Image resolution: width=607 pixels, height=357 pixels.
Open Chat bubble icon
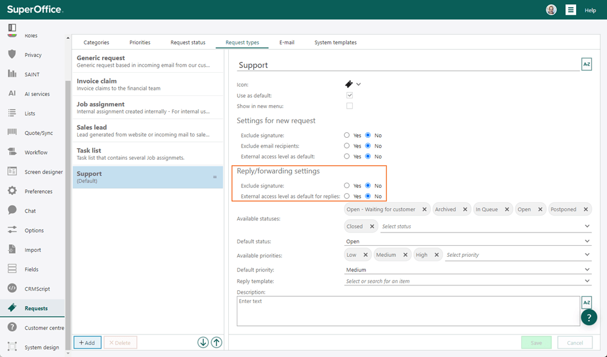tap(12, 210)
